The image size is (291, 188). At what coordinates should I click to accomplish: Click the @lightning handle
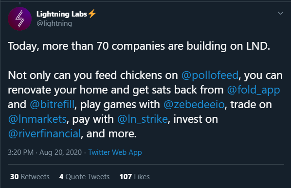pyautogui.click(x=54, y=23)
